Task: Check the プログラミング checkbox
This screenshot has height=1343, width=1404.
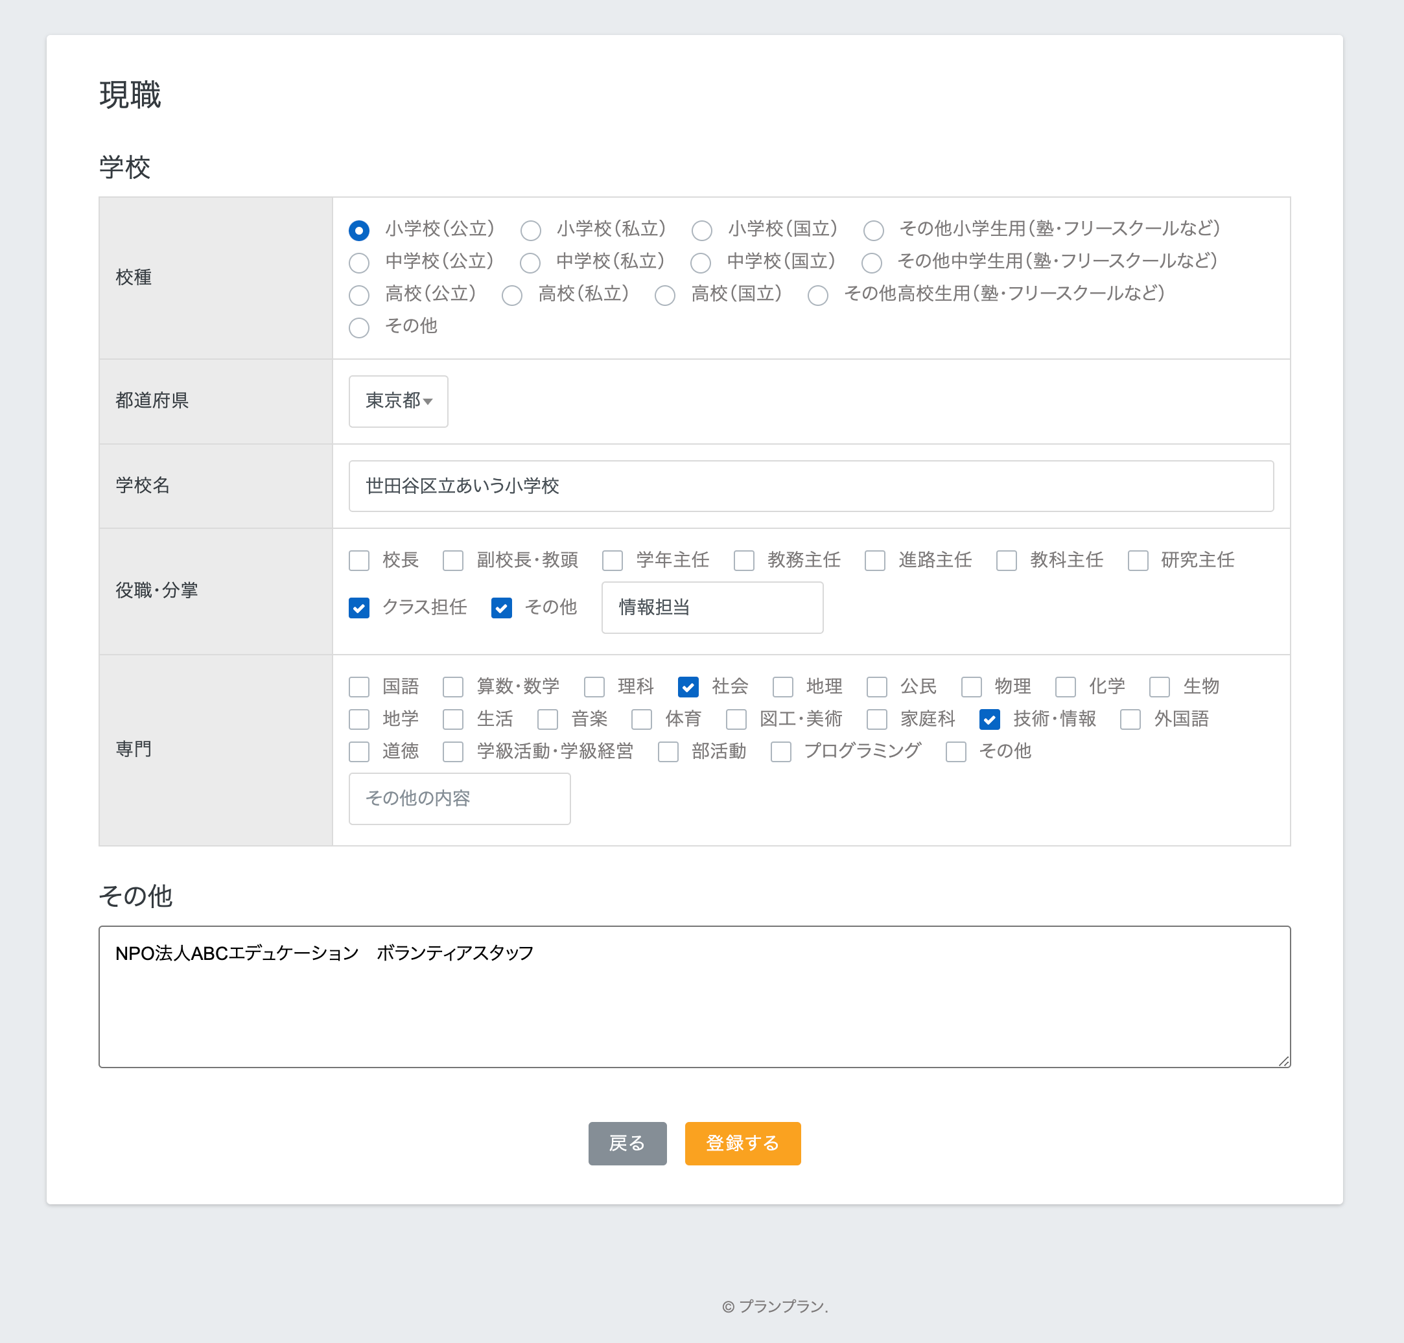Action: point(780,752)
